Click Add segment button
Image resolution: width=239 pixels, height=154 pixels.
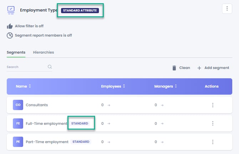click(x=213, y=68)
